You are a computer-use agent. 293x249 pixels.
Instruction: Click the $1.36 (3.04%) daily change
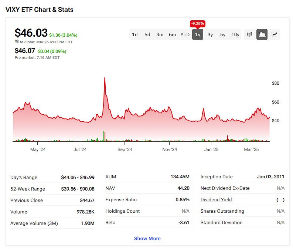[x=63, y=35]
